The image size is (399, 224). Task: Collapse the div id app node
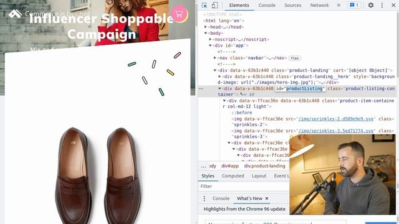click(211, 45)
